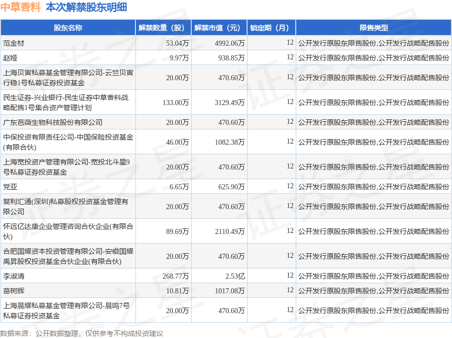Select the 股东名称 column header
This screenshot has height=338, width=452.
[68, 28]
